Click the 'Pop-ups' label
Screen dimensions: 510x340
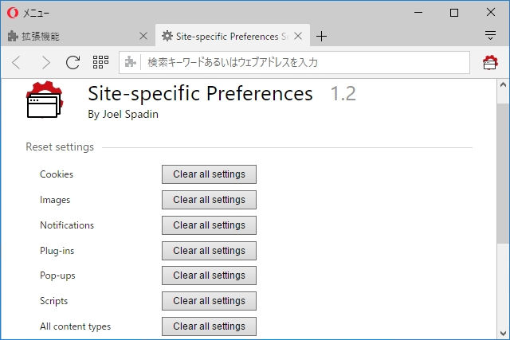click(57, 276)
